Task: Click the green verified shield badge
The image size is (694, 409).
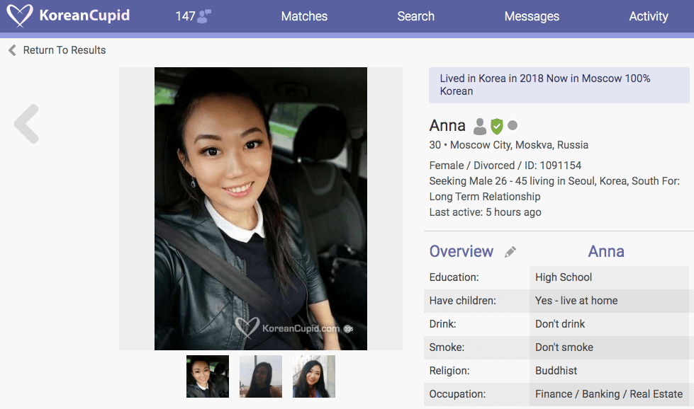Action: 497,127
